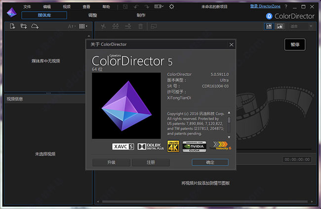Open the zoom 适合 dropdown
This screenshot has height=209, width=321.
tap(301, 26)
